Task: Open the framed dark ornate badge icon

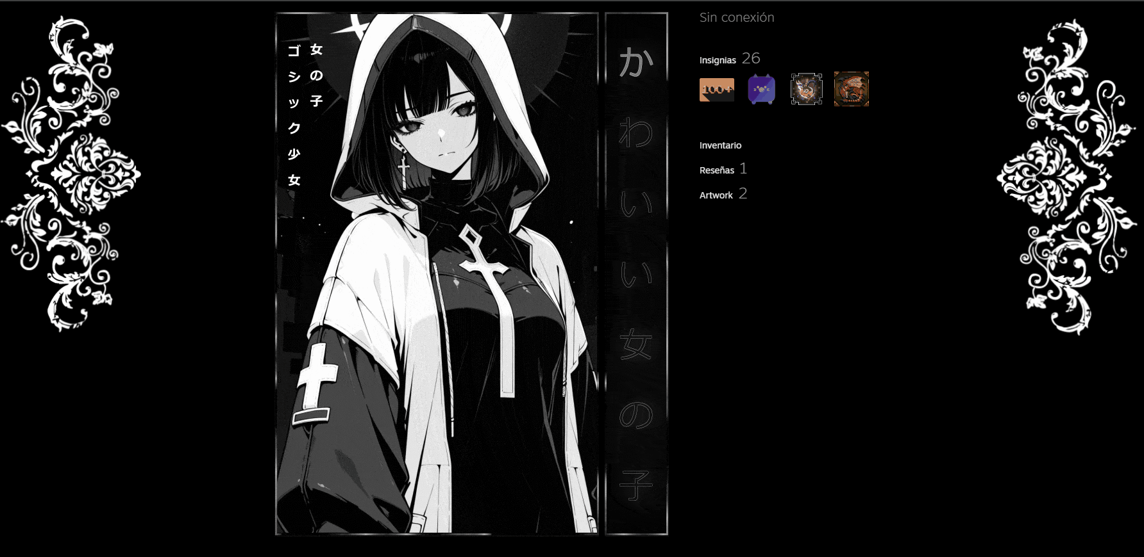Action: [807, 89]
